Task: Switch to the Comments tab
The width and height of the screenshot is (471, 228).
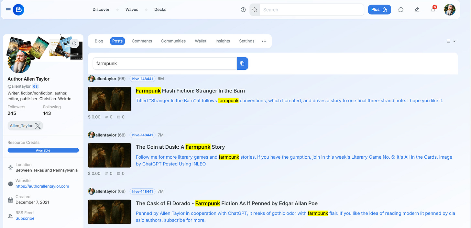Action: click(142, 41)
